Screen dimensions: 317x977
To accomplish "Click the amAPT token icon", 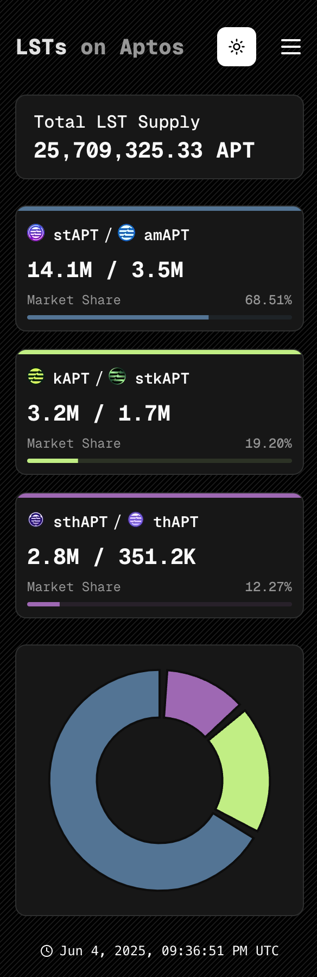I will [x=126, y=233].
